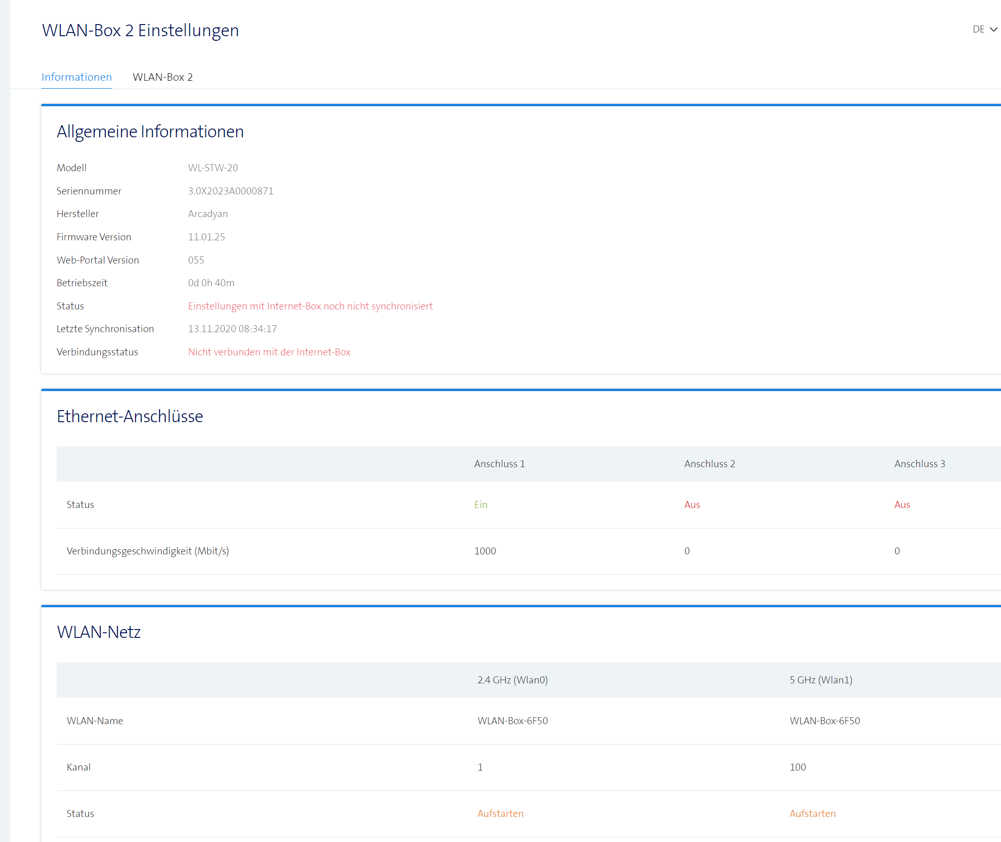This screenshot has width=1001, height=842.
Task: Click the chevron next to DE
Action: pyautogui.click(x=994, y=30)
